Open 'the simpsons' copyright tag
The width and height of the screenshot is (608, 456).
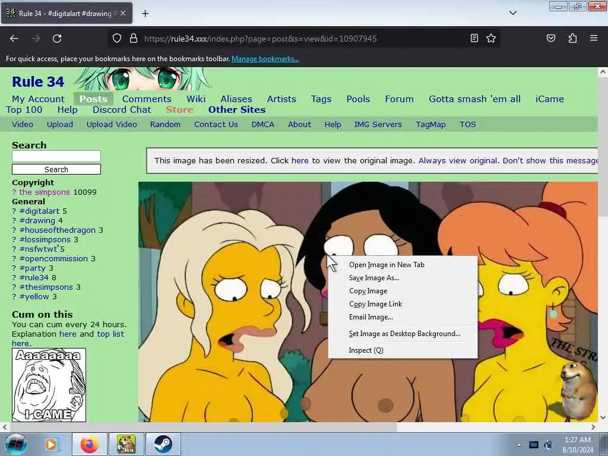tap(45, 192)
